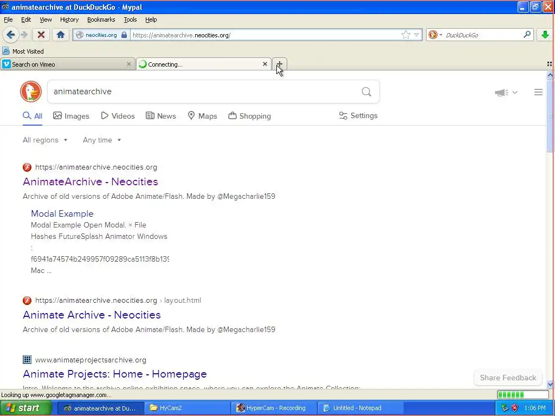This screenshot has width=555, height=416.
Task: Open the Modal Example sublink
Action: pyautogui.click(x=62, y=213)
